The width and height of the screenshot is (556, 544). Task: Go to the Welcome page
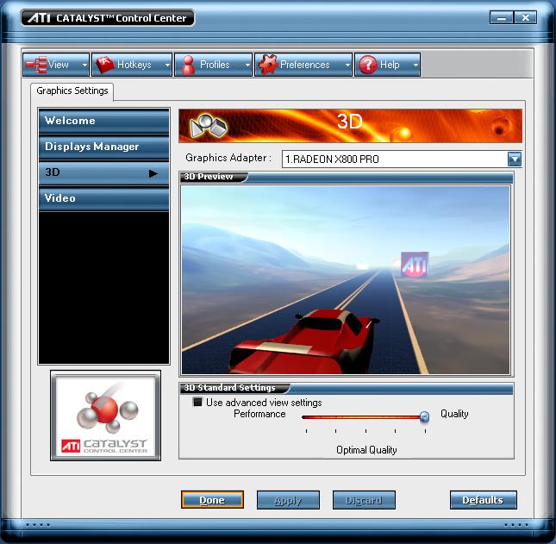[x=103, y=121]
